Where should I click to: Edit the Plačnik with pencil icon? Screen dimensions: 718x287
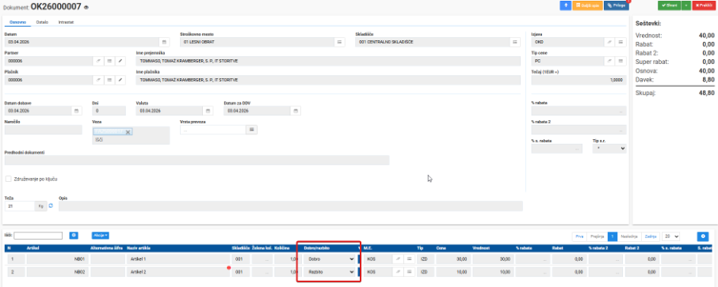(120, 80)
